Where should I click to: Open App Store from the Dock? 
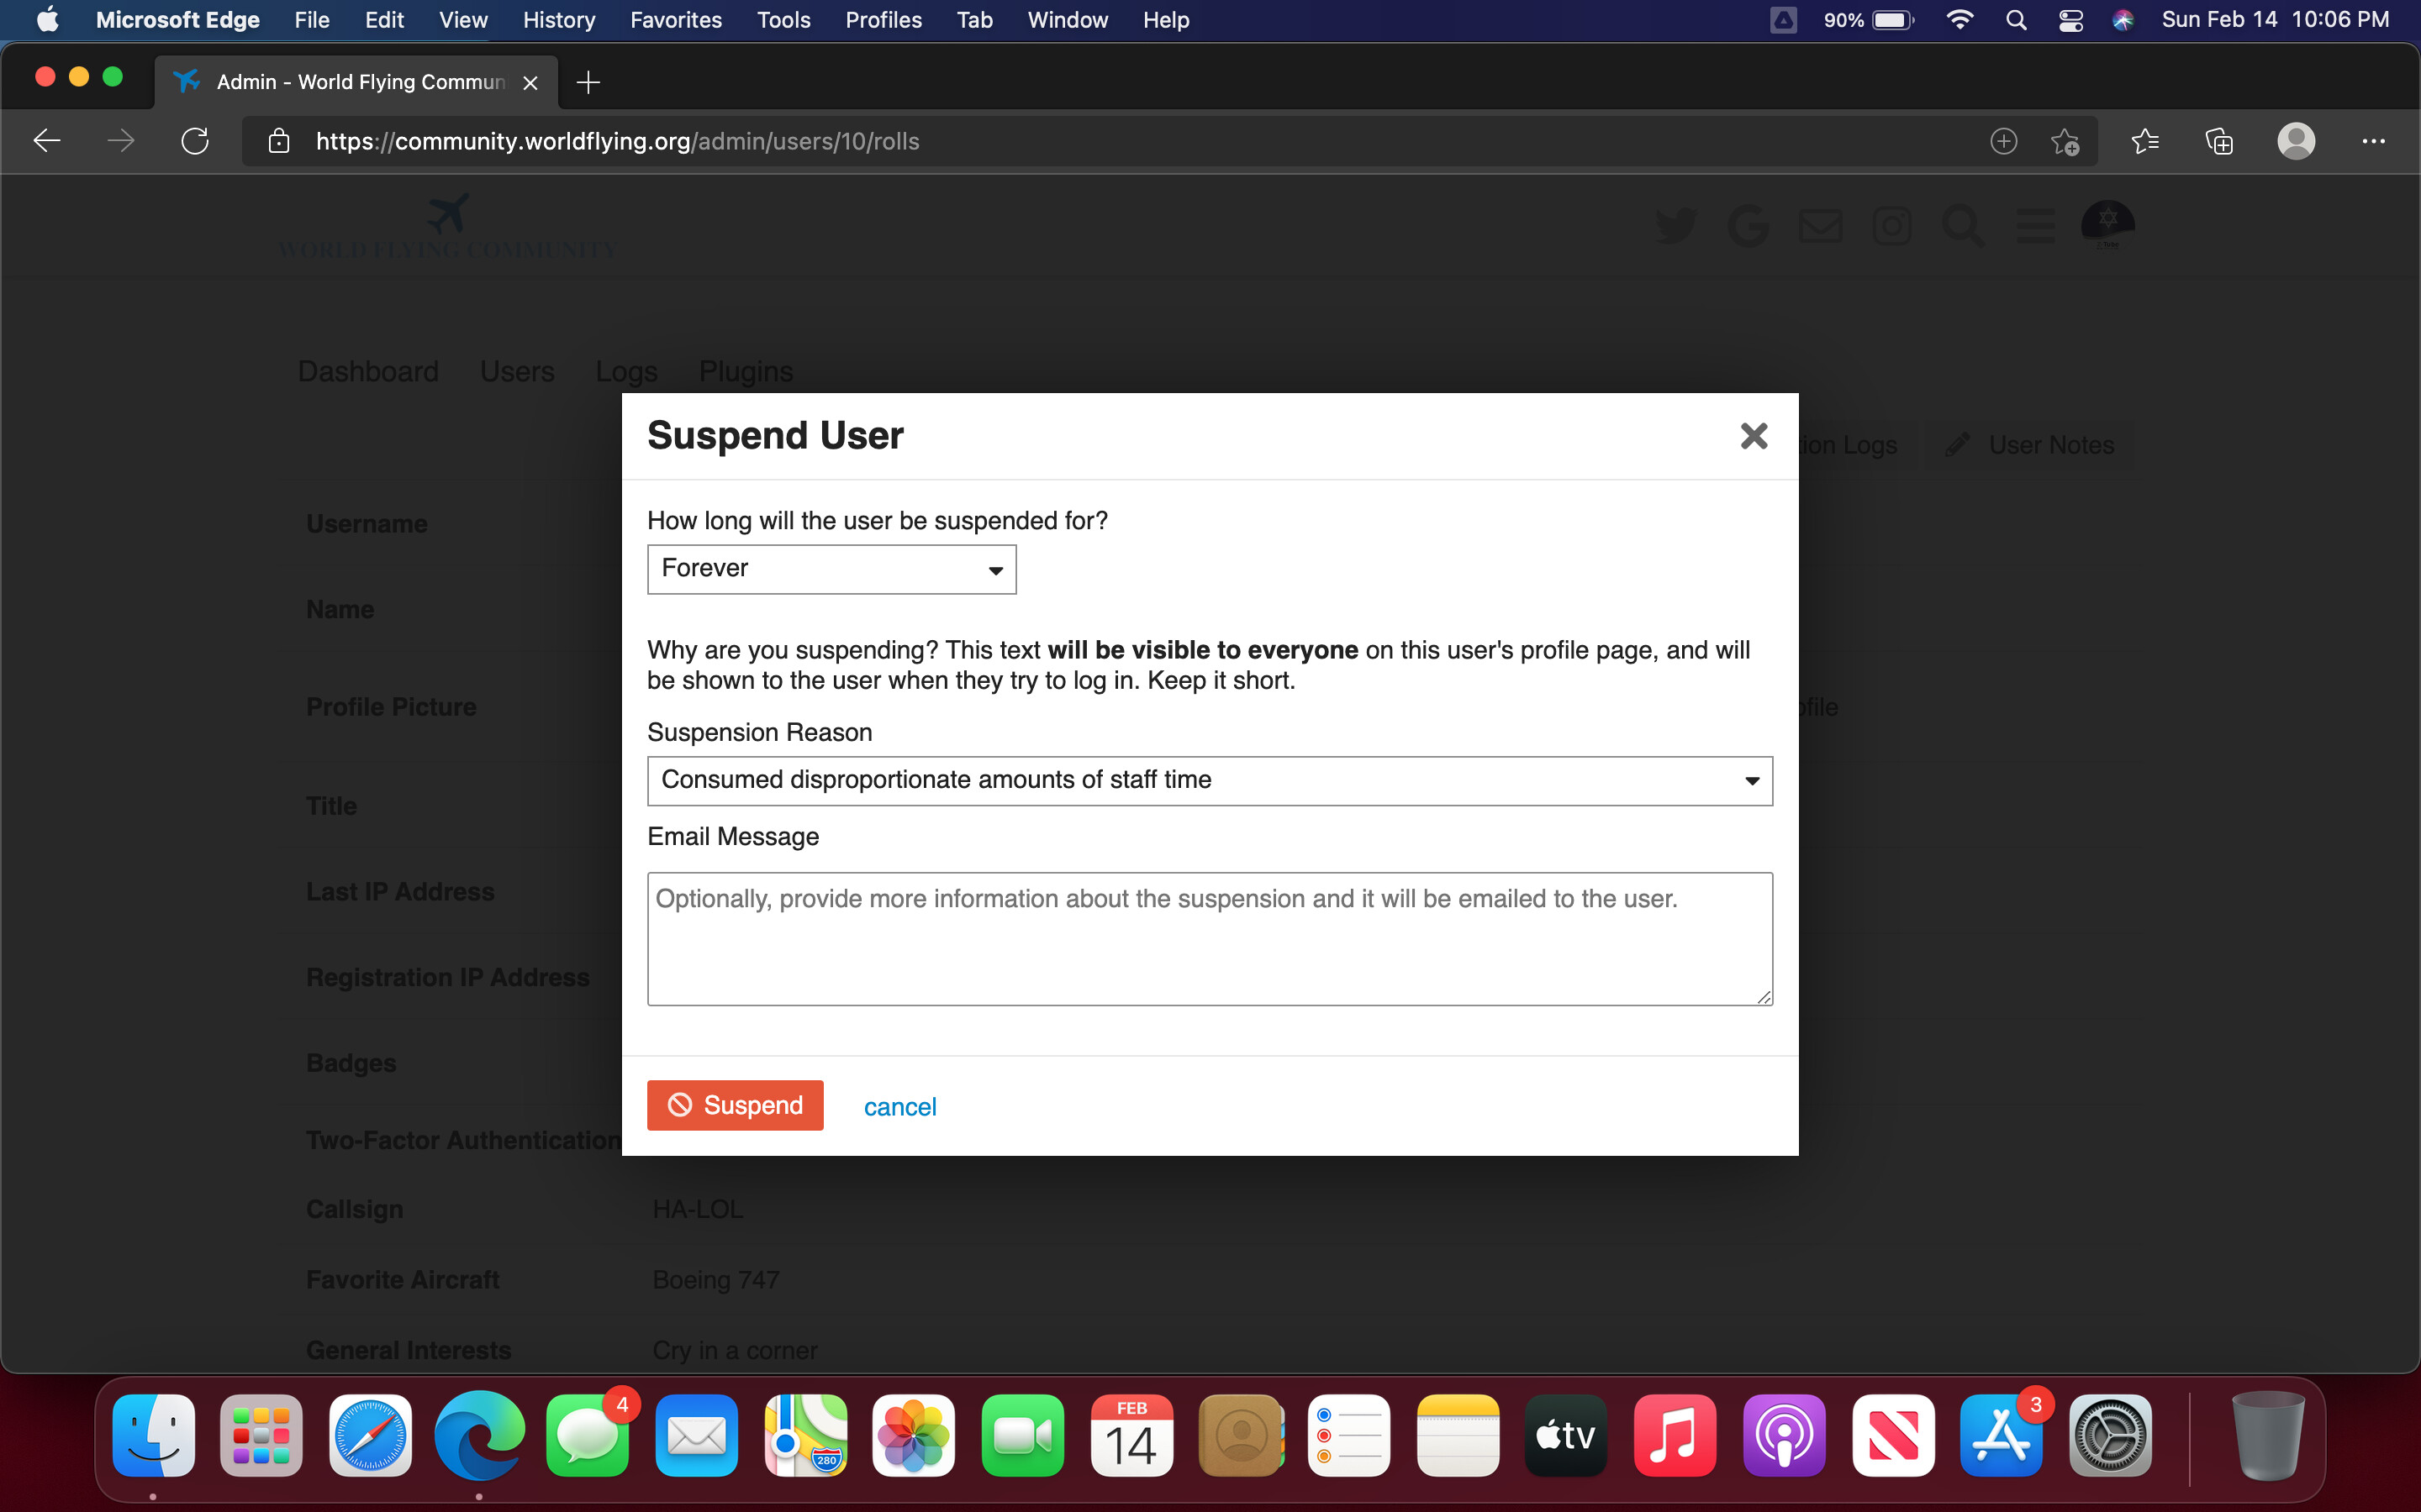tap(2001, 1436)
